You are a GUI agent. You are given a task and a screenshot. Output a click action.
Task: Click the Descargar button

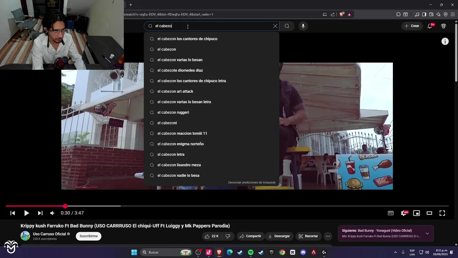[279, 236]
